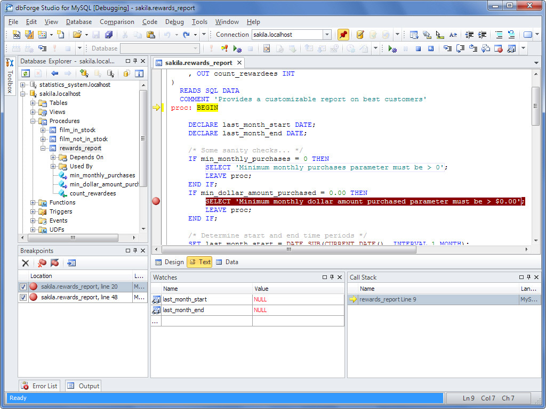The width and height of the screenshot is (546, 409).
Task: Select the sakila.rewards_report document tab
Action: (x=199, y=63)
